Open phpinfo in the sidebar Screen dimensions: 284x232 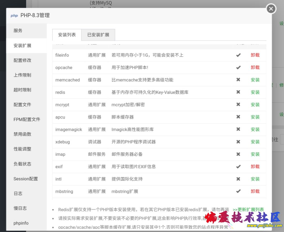(27, 223)
